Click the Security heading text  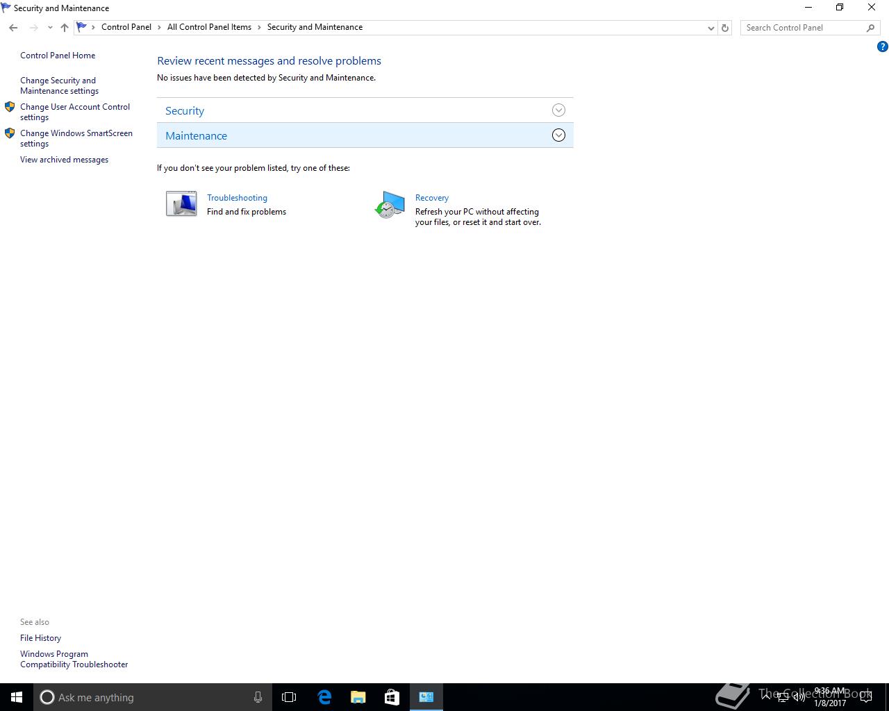(x=185, y=111)
